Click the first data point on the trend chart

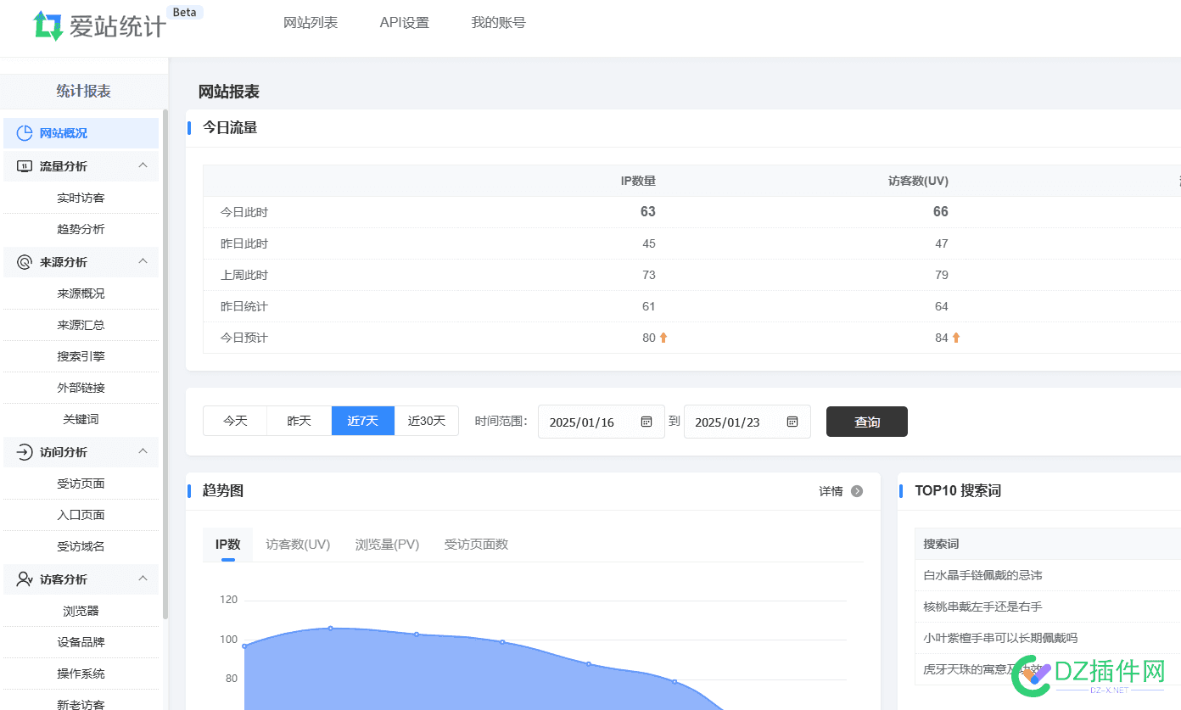point(244,646)
